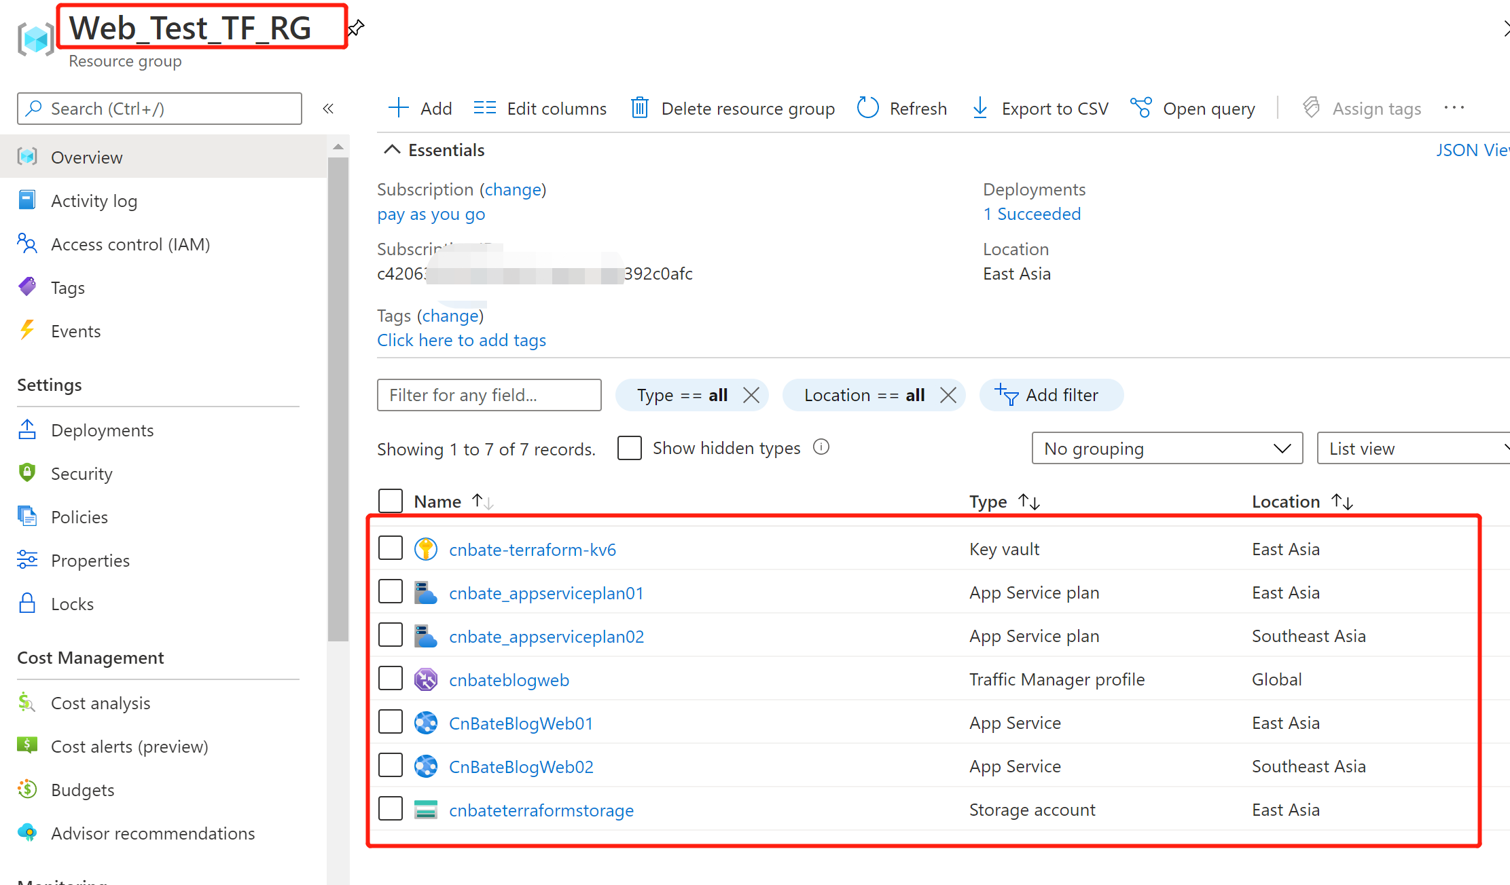Sort by Name column
This screenshot has height=885, width=1510.
tap(453, 502)
